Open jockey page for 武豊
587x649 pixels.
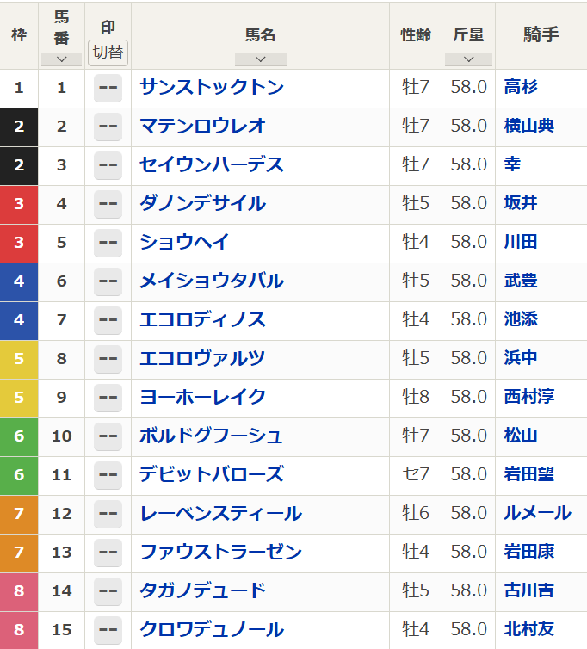pos(521,281)
